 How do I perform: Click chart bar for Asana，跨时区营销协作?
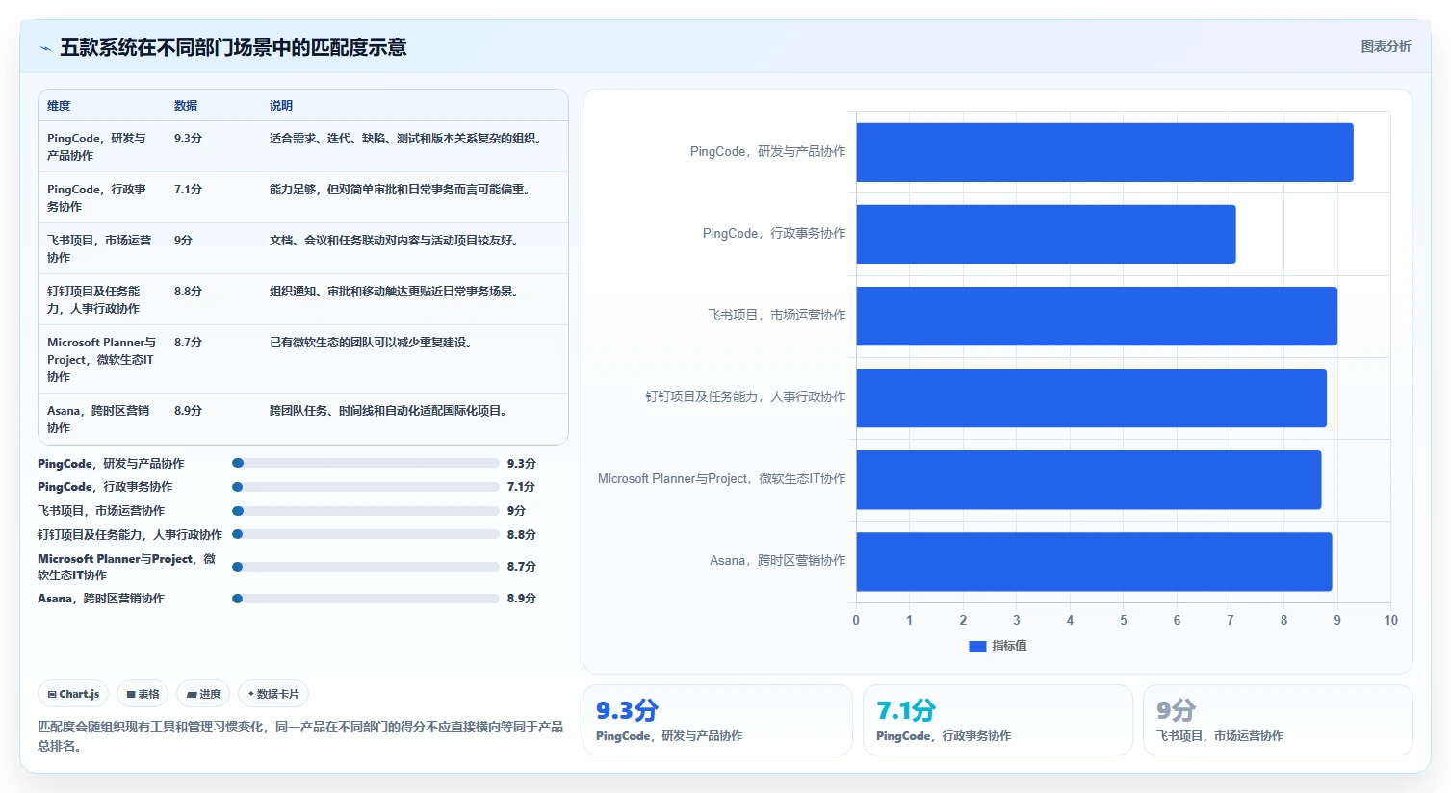(1094, 561)
